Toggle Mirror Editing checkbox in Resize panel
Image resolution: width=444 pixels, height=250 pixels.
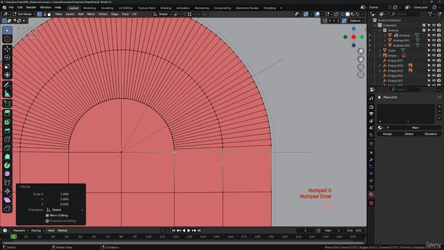click(47, 215)
